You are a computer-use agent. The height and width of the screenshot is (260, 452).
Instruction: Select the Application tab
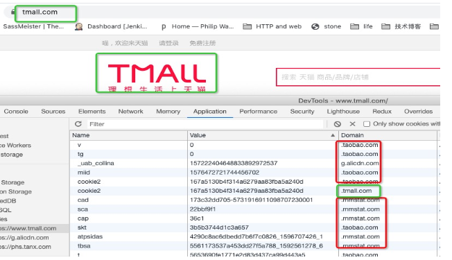210,112
